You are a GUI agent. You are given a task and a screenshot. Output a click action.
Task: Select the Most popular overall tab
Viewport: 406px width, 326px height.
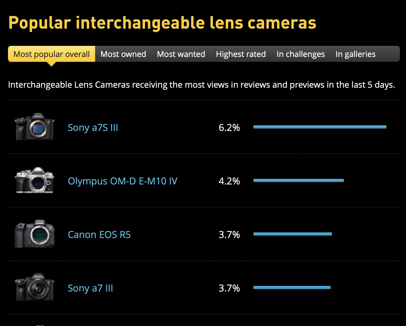(52, 54)
